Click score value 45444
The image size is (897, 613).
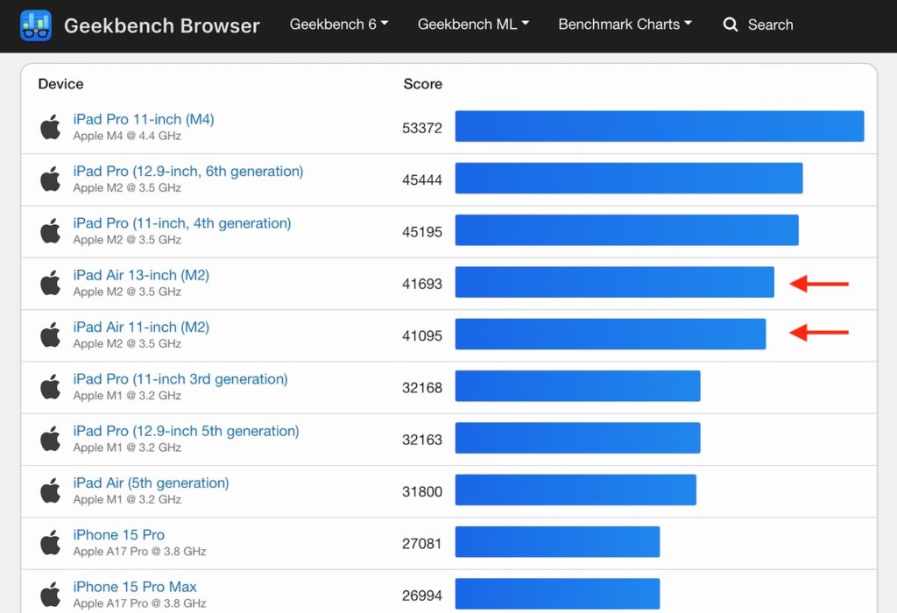(x=422, y=180)
